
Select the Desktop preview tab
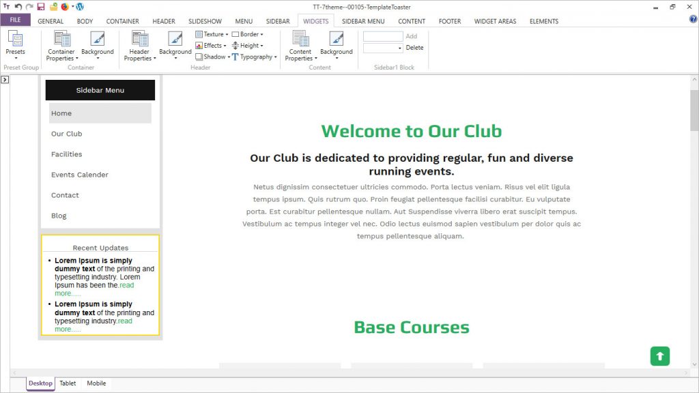tap(40, 383)
